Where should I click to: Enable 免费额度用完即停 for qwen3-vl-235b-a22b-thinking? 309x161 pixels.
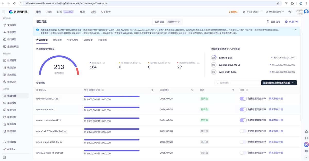(243, 131)
